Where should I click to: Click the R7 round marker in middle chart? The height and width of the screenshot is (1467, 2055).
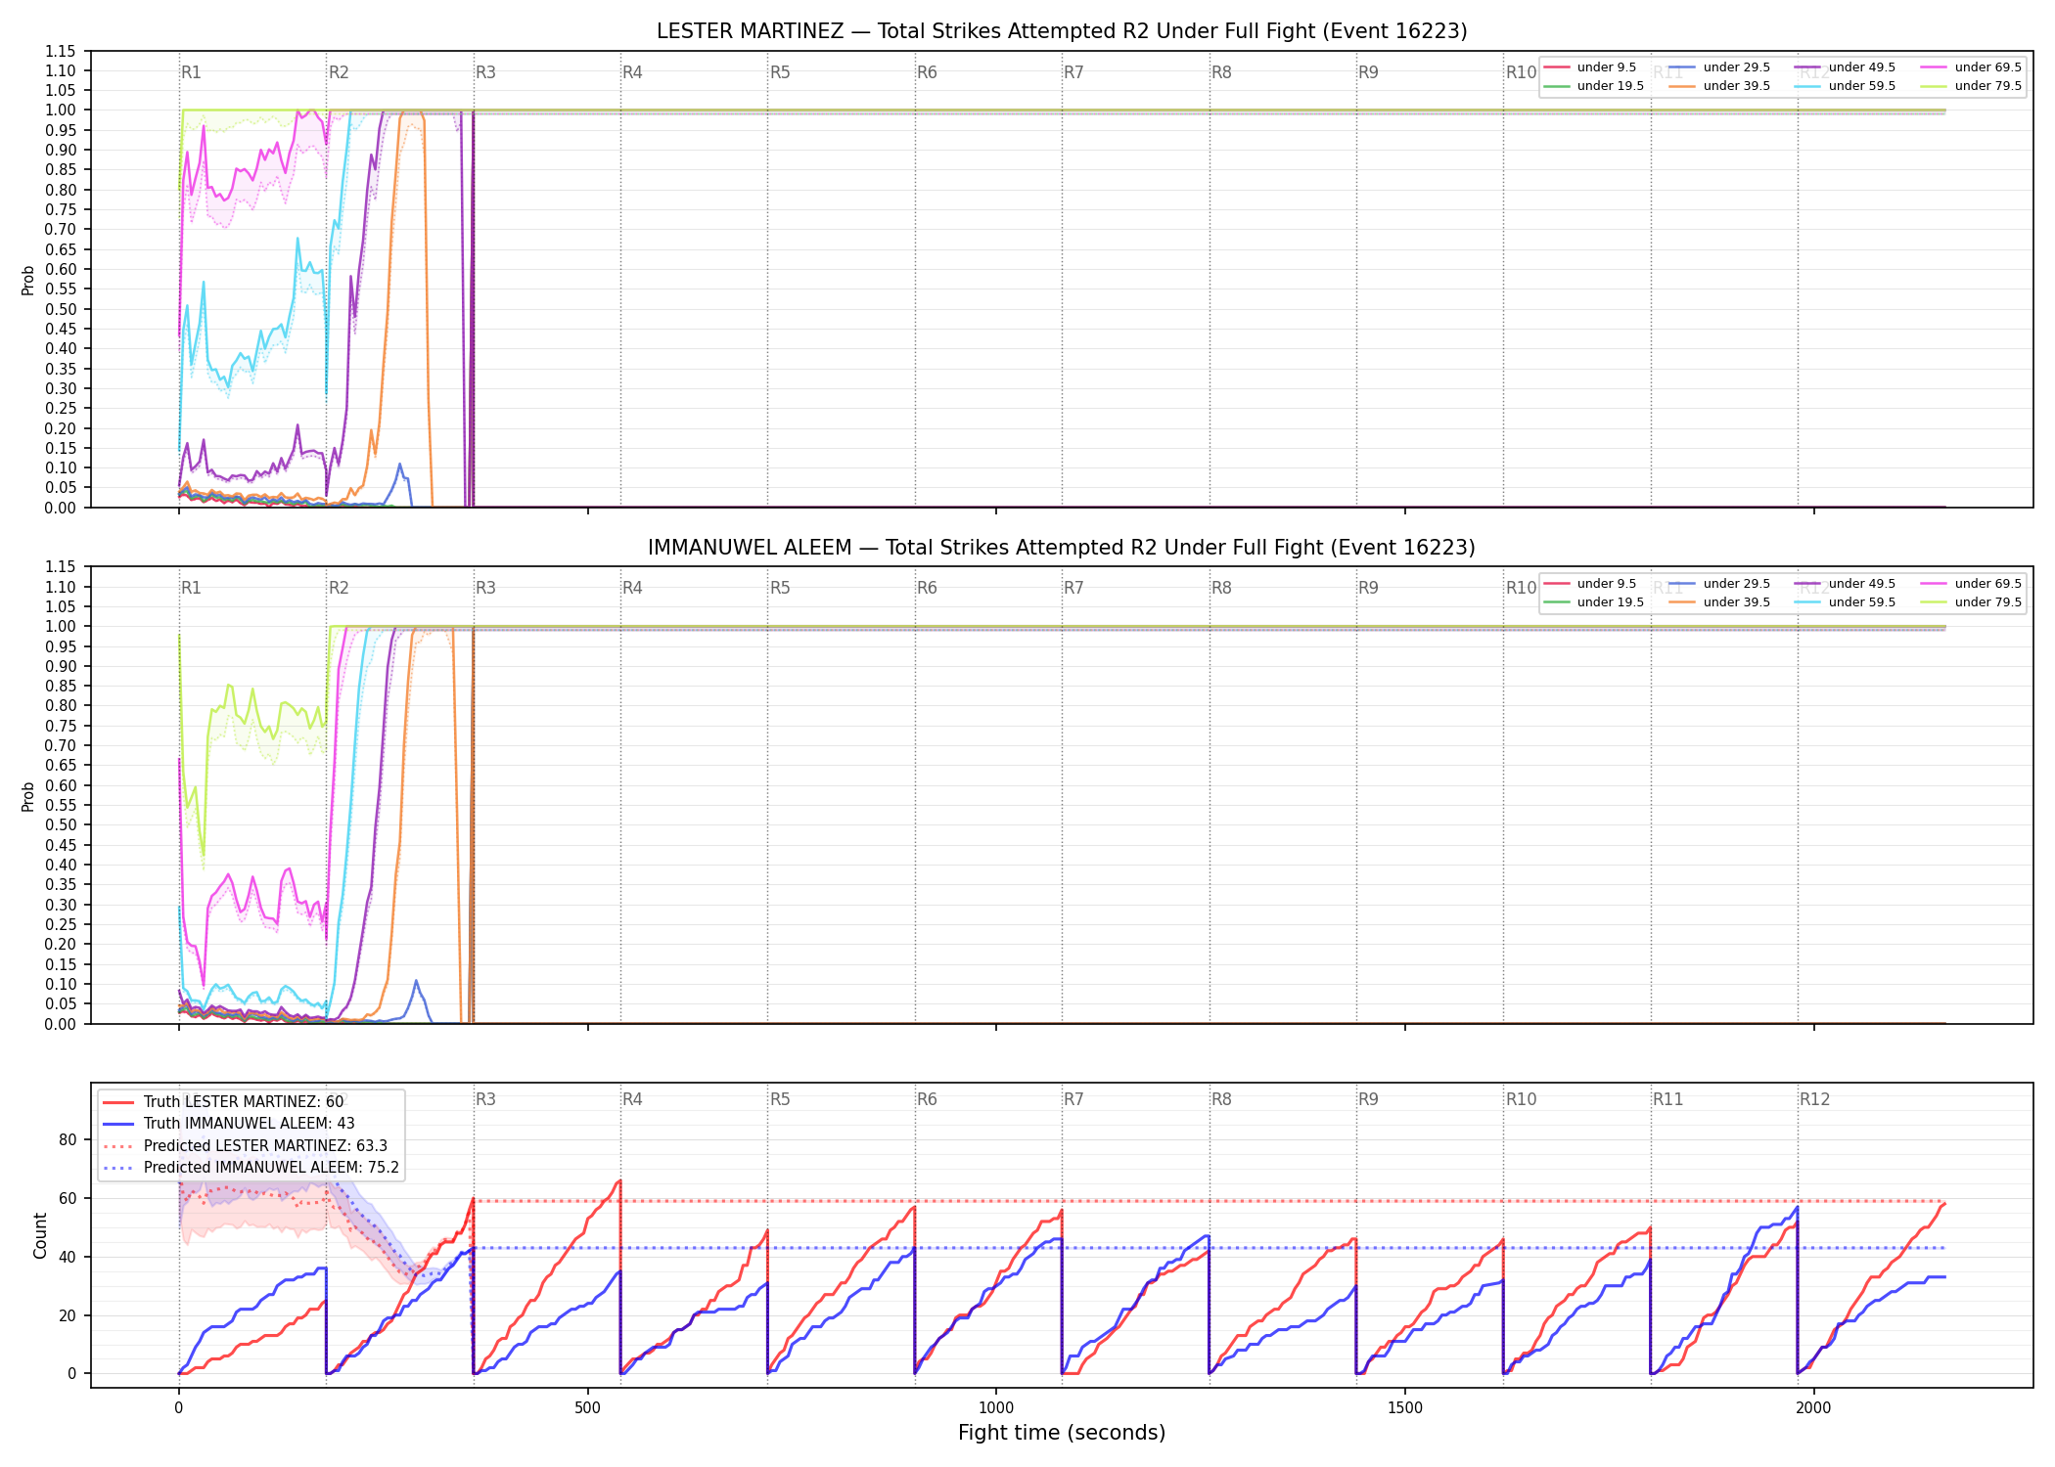pyautogui.click(x=1073, y=588)
